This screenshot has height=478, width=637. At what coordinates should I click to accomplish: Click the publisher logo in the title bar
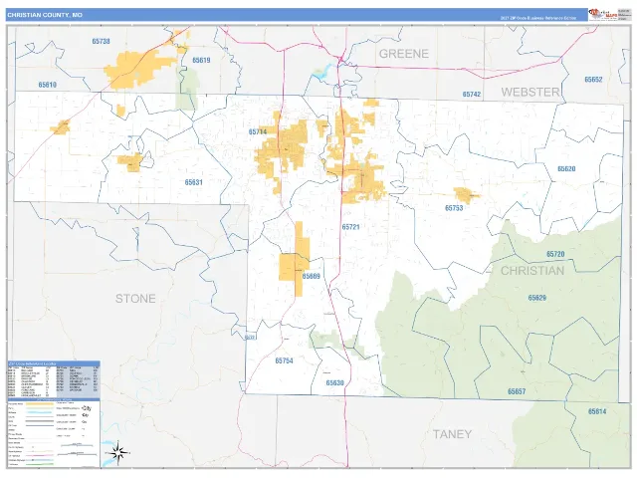pyautogui.click(x=602, y=15)
